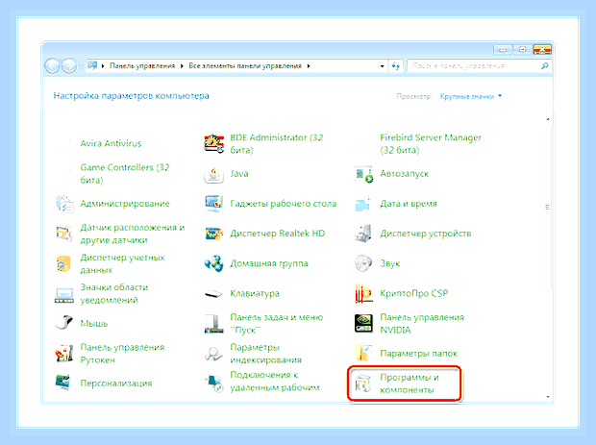This screenshot has height=445, width=596.
Task: Open the Программы и компоненты link
Action: coord(410,383)
